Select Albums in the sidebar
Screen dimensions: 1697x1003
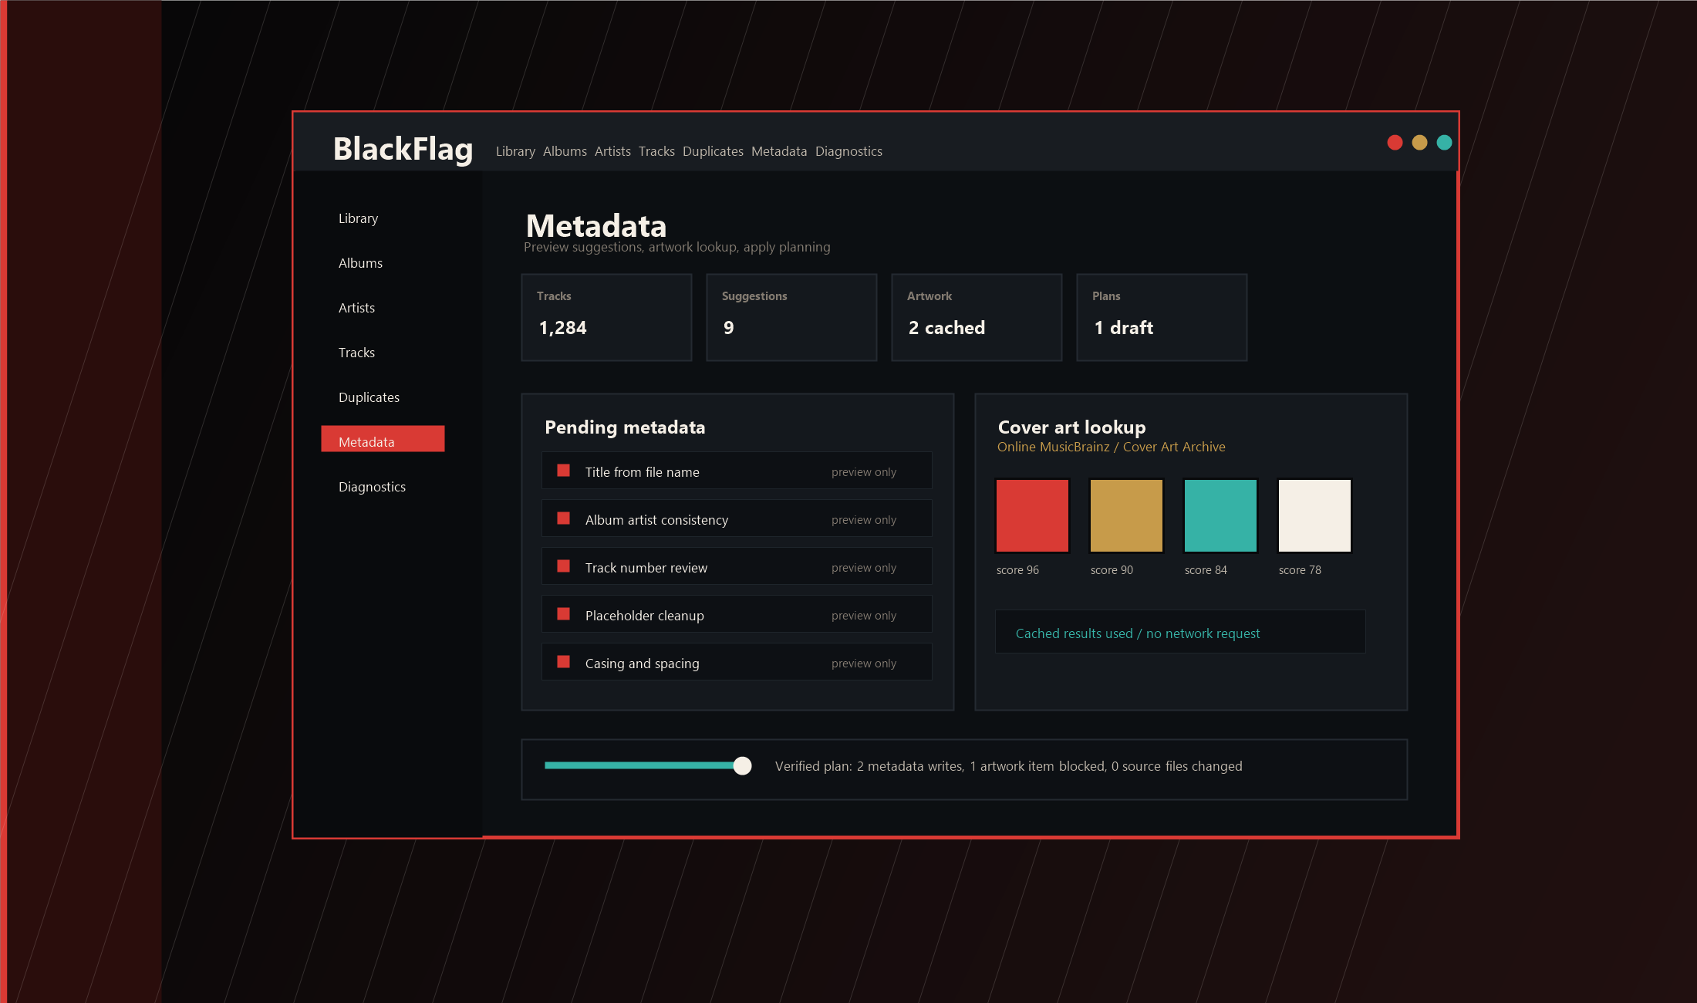pyautogui.click(x=360, y=263)
